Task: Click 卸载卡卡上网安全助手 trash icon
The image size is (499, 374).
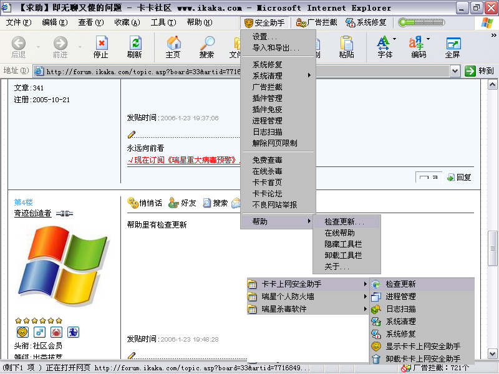Action: [x=376, y=359]
